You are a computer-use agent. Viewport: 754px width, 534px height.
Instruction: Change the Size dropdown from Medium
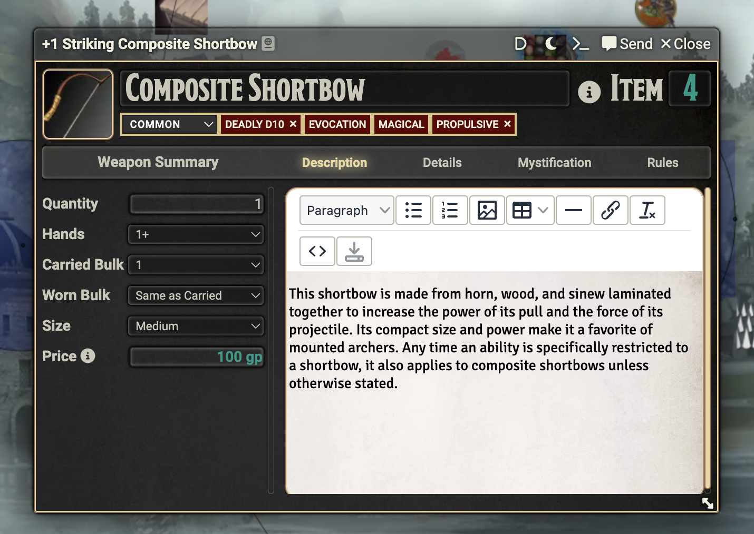(x=196, y=326)
